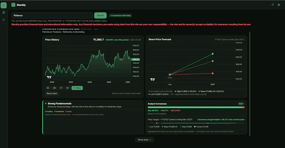Open the user account icon

(x=273, y=5)
